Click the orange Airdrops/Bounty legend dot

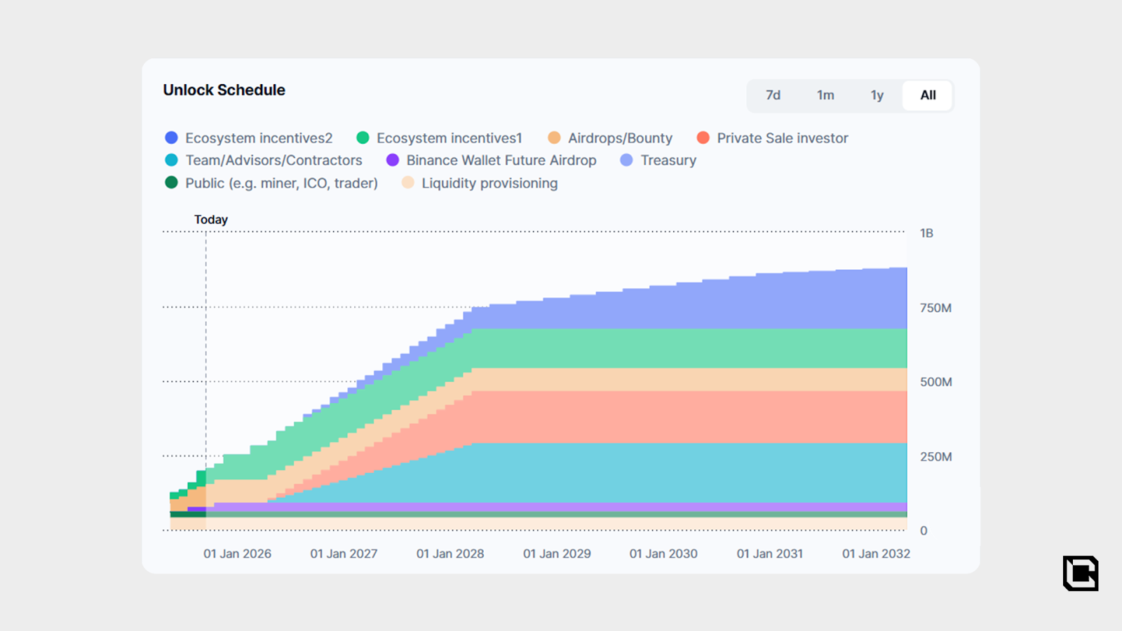click(554, 138)
